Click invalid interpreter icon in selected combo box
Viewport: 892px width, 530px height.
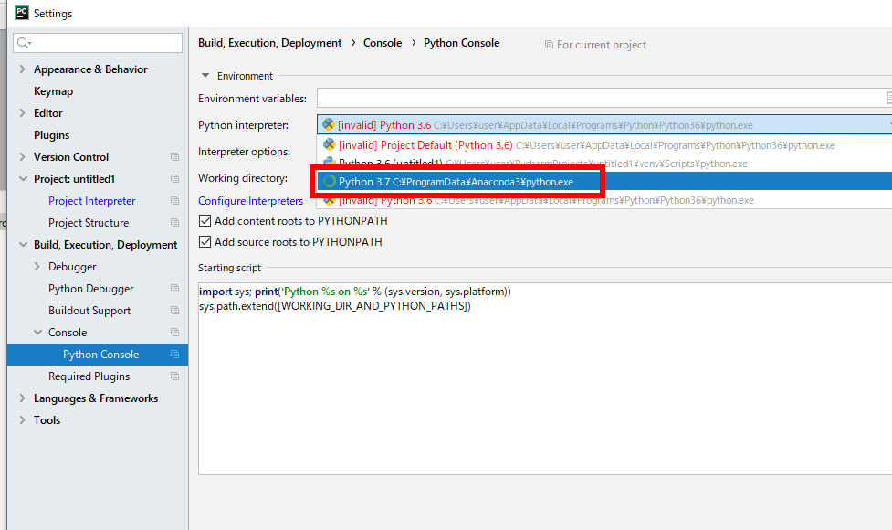click(329, 124)
